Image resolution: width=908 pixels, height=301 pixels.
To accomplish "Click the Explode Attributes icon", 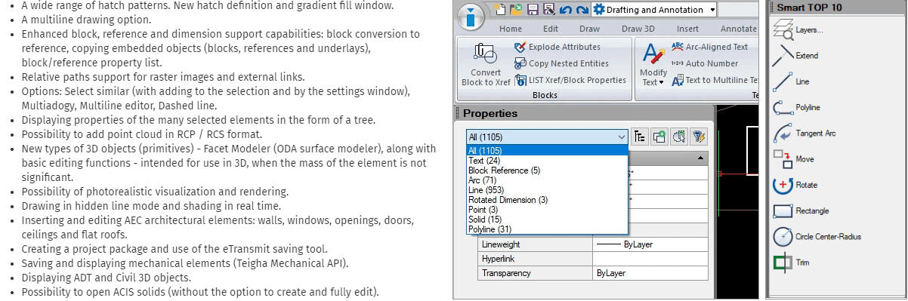I will point(520,47).
